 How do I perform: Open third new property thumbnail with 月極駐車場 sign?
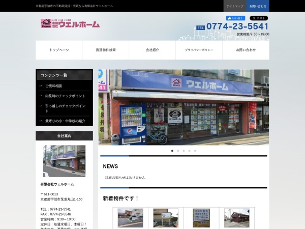click(201, 218)
